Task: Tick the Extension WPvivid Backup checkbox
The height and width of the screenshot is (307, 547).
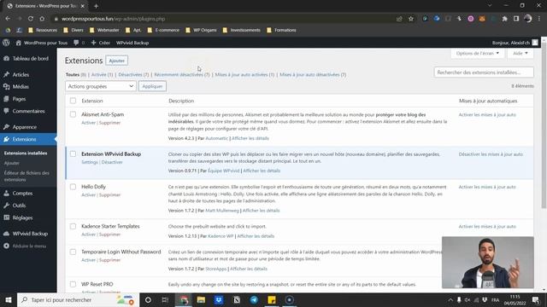Action: [73, 153]
